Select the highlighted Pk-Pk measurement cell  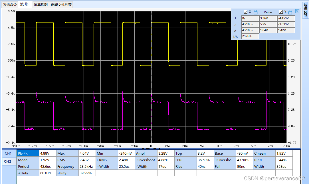coord(28,153)
